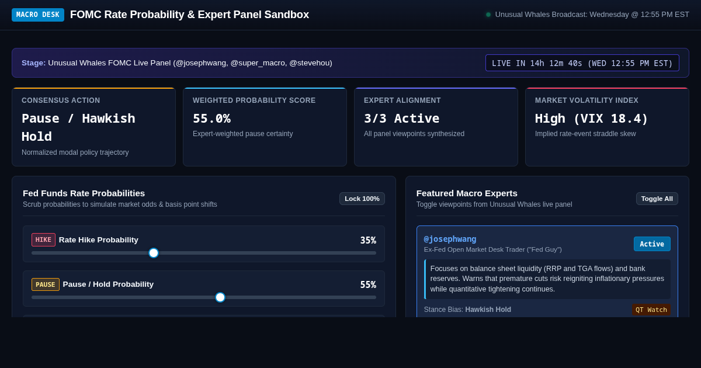The width and height of the screenshot is (701, 368).
Task: Click the Unusual Whales Broadcast time text
Action: point(592,15)
